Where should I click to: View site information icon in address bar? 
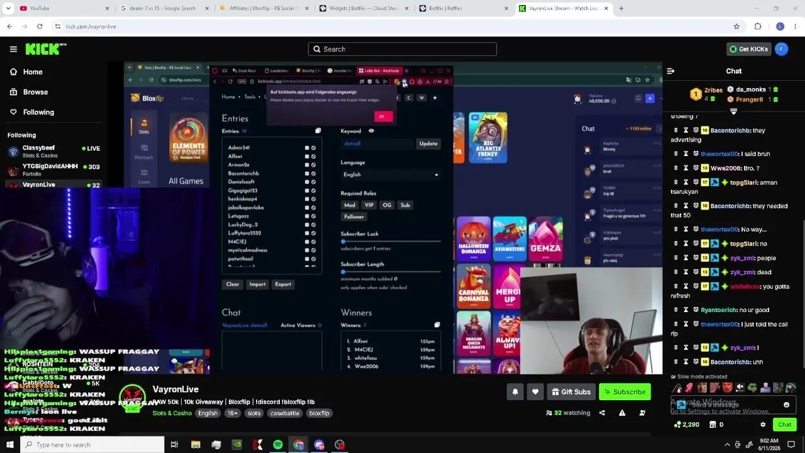(x=58, y=26)
